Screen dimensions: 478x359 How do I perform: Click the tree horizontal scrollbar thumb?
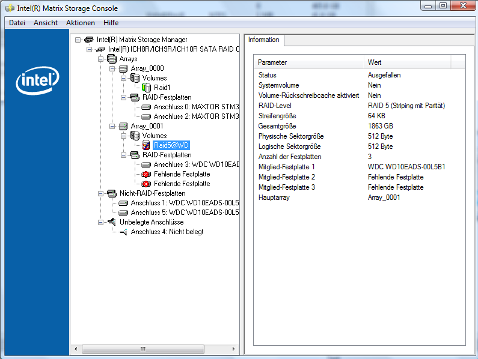pyautogui.click(x=143, y=349)
